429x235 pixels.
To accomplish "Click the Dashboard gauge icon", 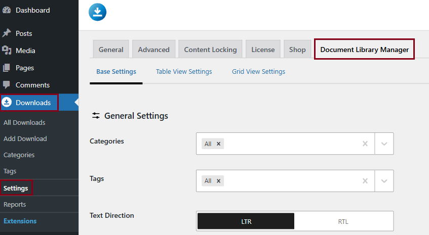I will [7, 10].
